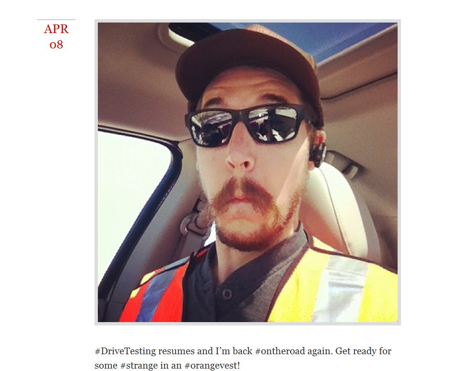
Task: Click the caption words "Get ready for"
Action: click(x=363, y=351)
